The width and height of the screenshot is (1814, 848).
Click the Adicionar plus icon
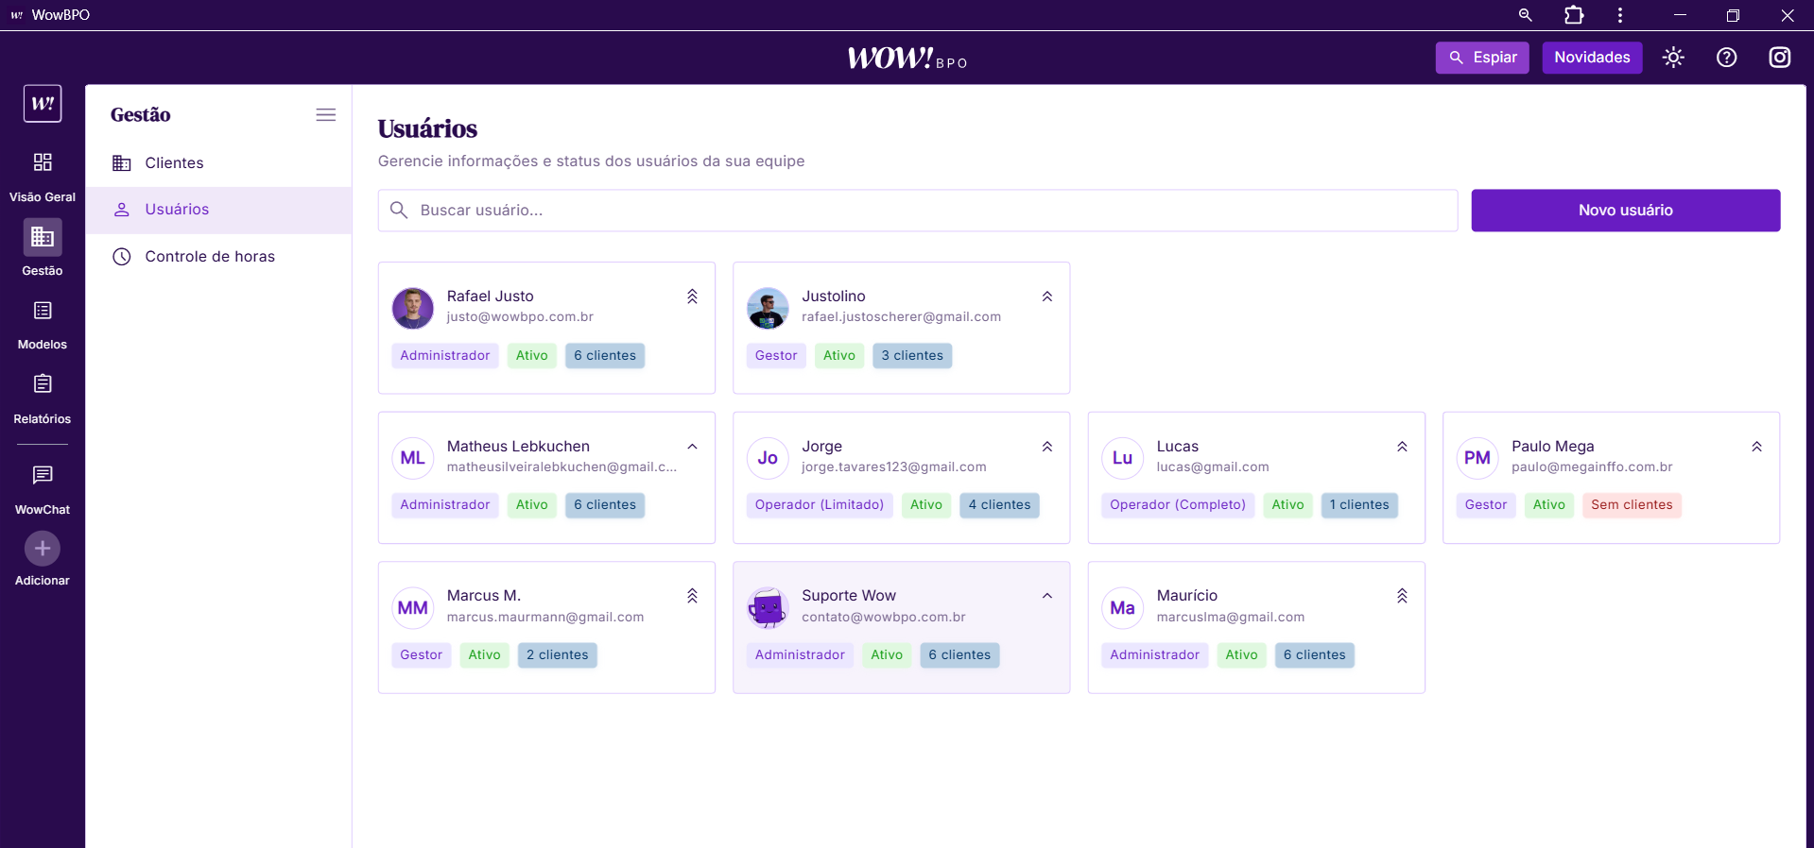tap(43, 549)
